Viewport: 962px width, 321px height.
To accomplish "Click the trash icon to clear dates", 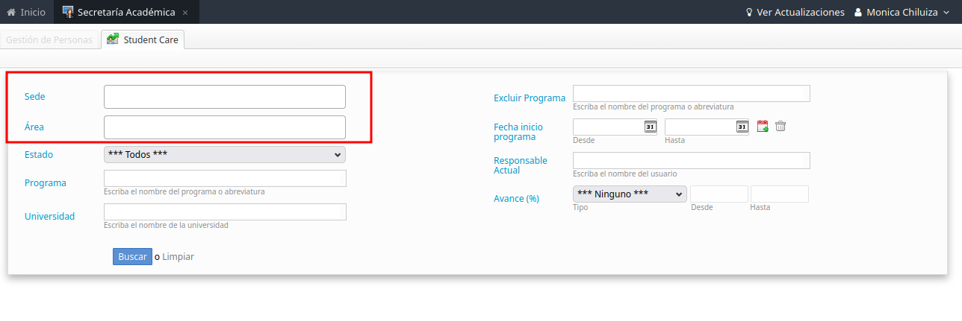I will [781, 127].
